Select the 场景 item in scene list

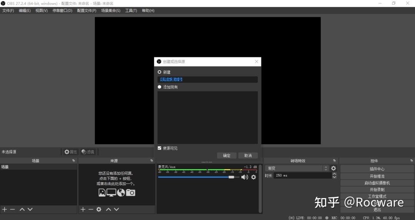pyautogui.click(x=39, y=167)
